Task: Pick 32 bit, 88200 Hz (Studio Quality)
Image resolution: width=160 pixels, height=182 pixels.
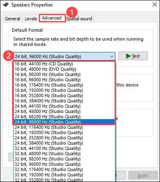Action: pos(64,159)
